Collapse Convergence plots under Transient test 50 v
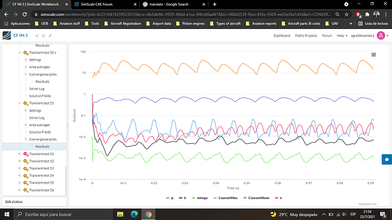This screenshot has width=392, height=220. (x=26, y=74)
